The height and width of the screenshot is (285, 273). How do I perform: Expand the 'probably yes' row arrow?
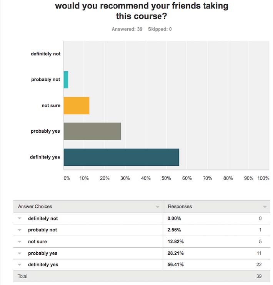click(x=20, y=253)
